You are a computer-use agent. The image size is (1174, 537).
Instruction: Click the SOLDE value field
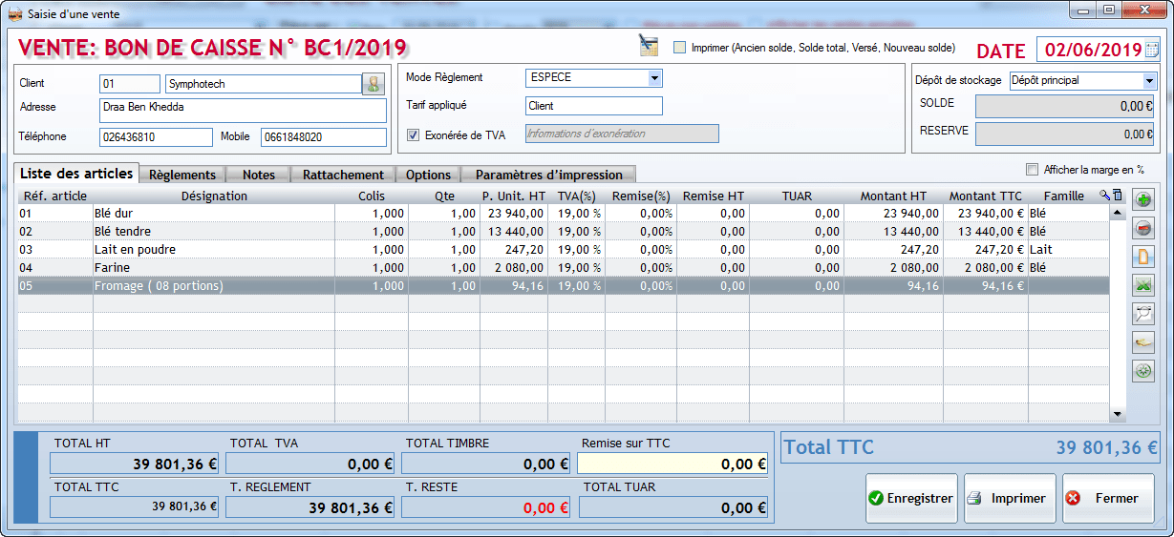tap(1066, 107)
